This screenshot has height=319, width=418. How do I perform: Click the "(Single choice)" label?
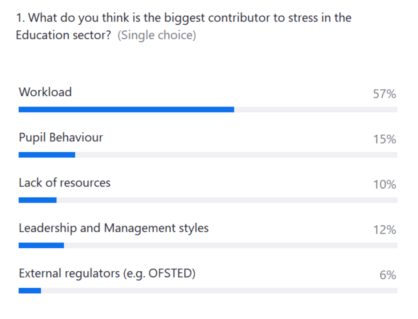(156, 35)
